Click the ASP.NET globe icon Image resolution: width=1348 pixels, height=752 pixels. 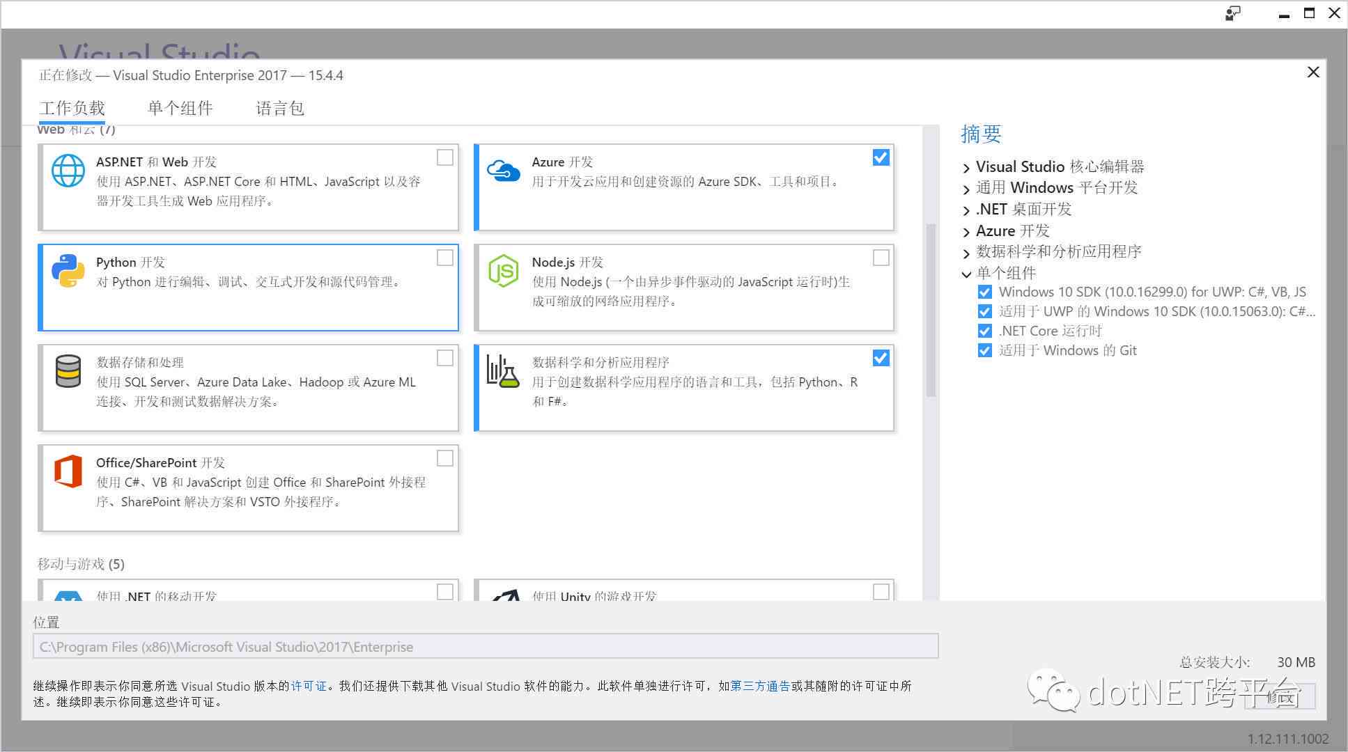click(68, 171)
